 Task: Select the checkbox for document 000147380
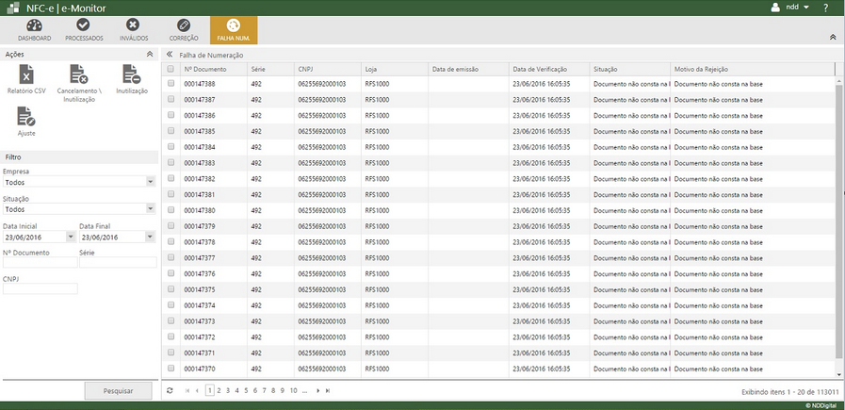171,210
